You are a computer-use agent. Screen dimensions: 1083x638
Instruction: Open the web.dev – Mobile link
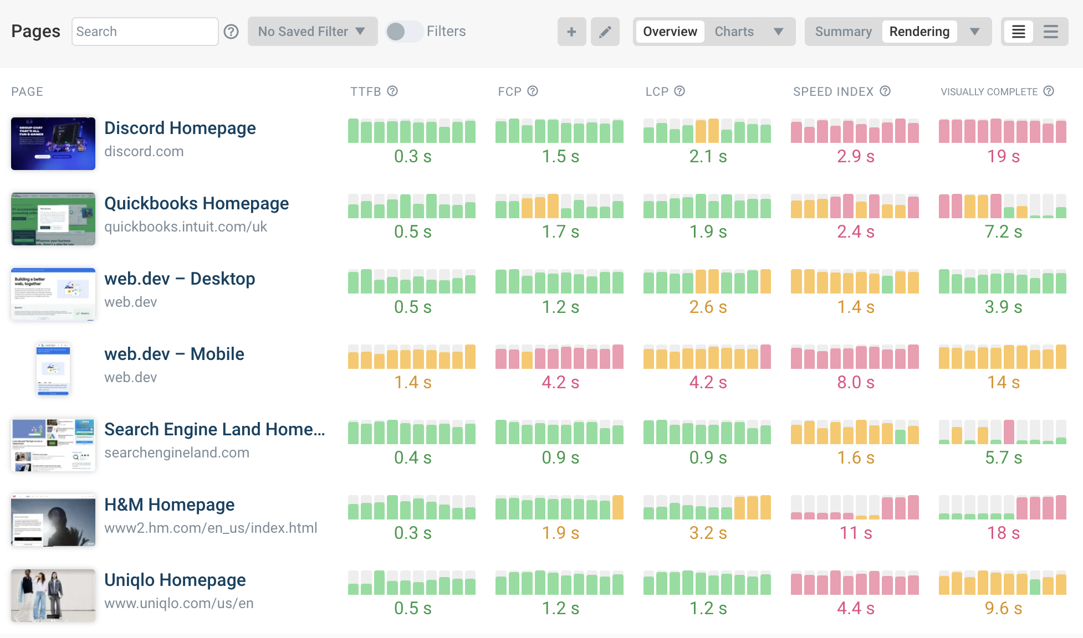pyautogui.click(x=174, y=354)
